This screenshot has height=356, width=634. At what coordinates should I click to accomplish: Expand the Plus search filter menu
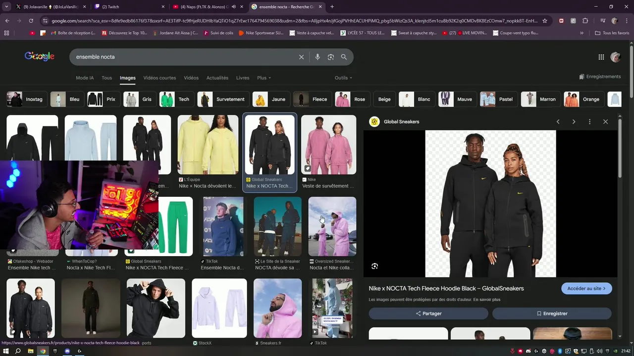[x=264, y=78]
